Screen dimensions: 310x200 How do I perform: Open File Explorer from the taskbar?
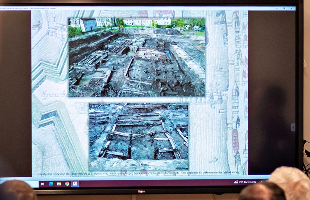[59, 184]
